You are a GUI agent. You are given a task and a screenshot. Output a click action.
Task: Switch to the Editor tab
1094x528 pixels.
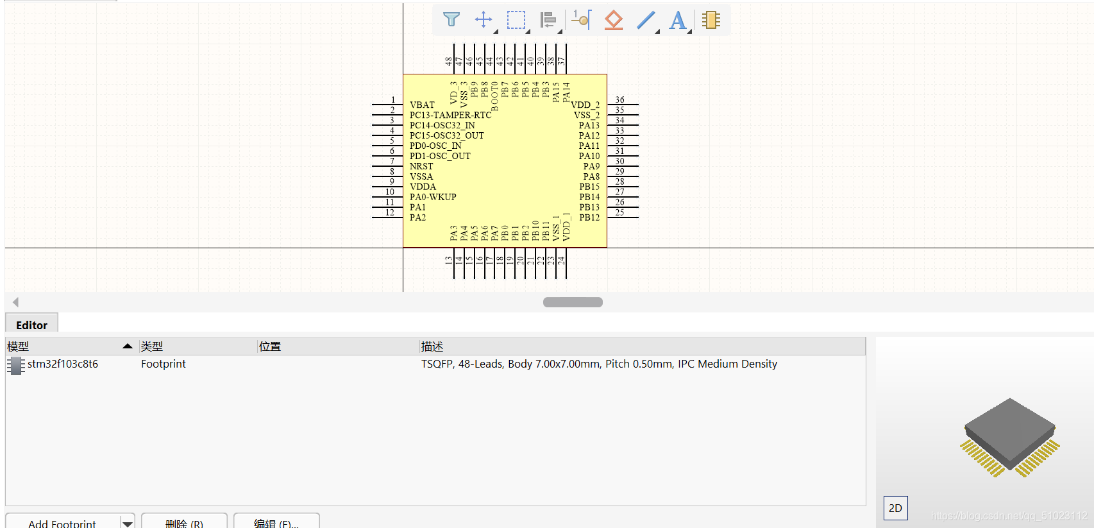31,325
